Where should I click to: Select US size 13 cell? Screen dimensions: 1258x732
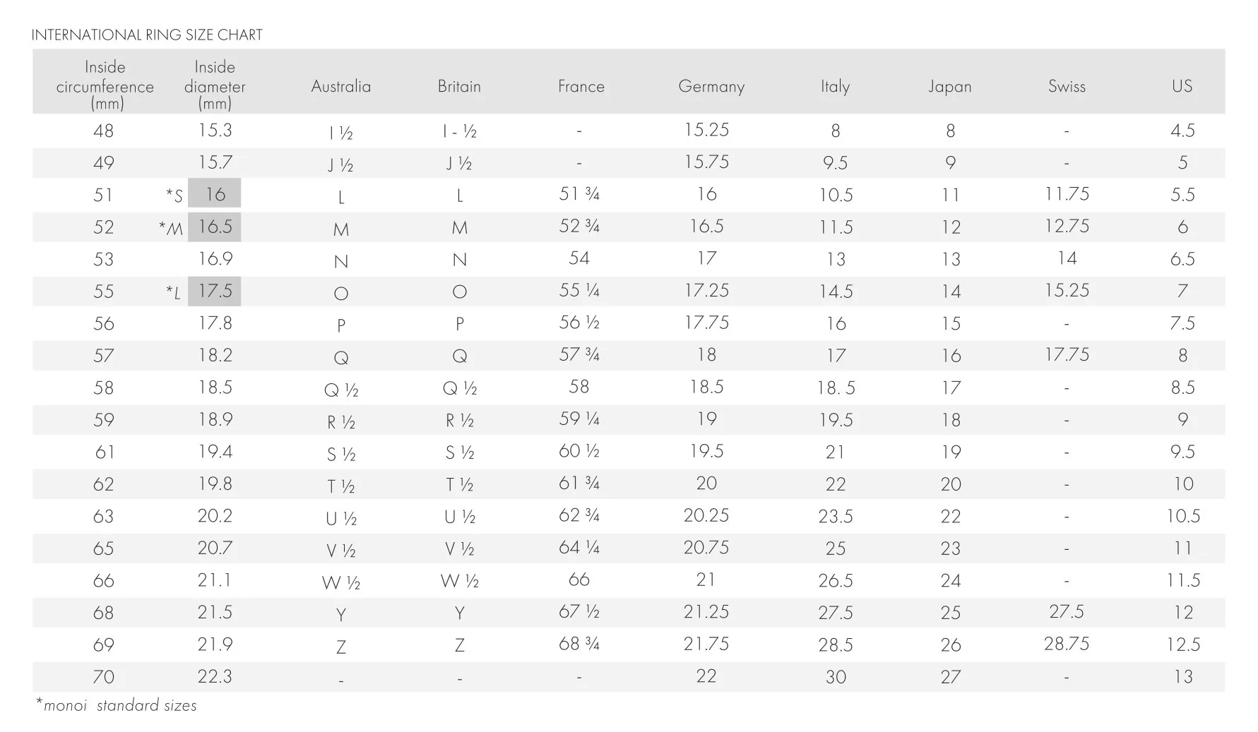pos(1183,677)
